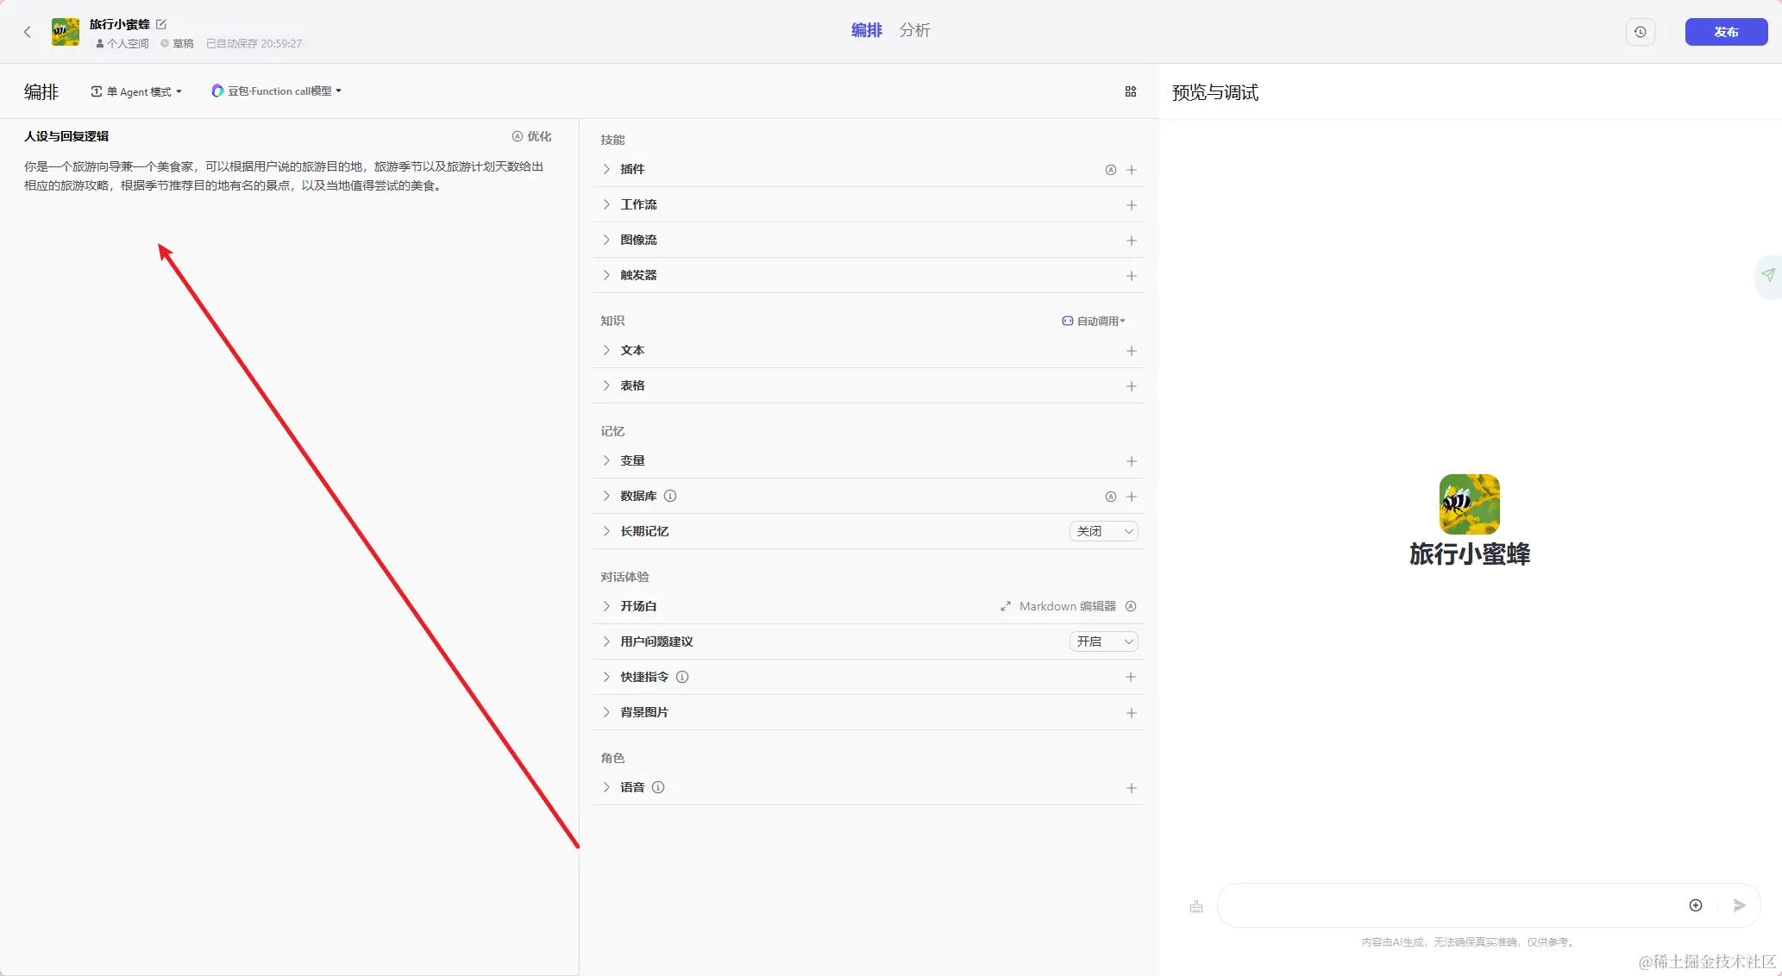The width and height of the screenshot is (1782, 976).
Task: Click the 发布 button
Action: click(x=1726, y=32)
